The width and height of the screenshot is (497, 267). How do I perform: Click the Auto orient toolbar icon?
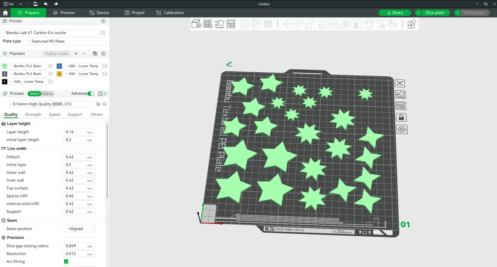219,24
